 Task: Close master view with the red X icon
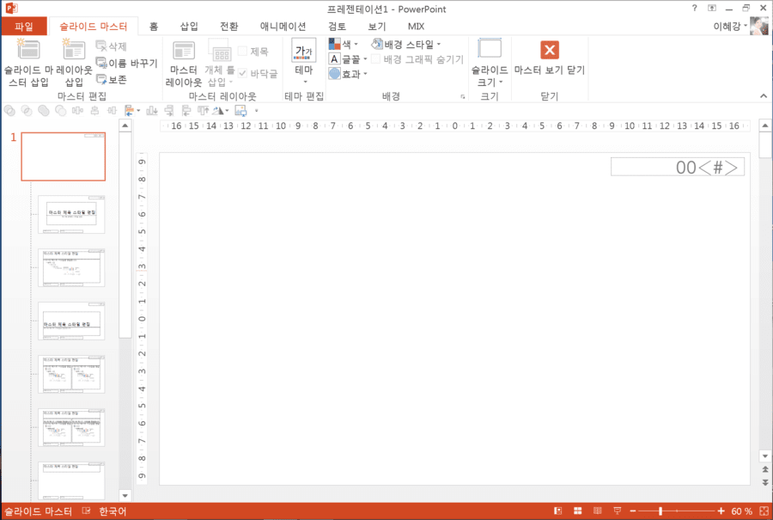click(x=549, y=50)
